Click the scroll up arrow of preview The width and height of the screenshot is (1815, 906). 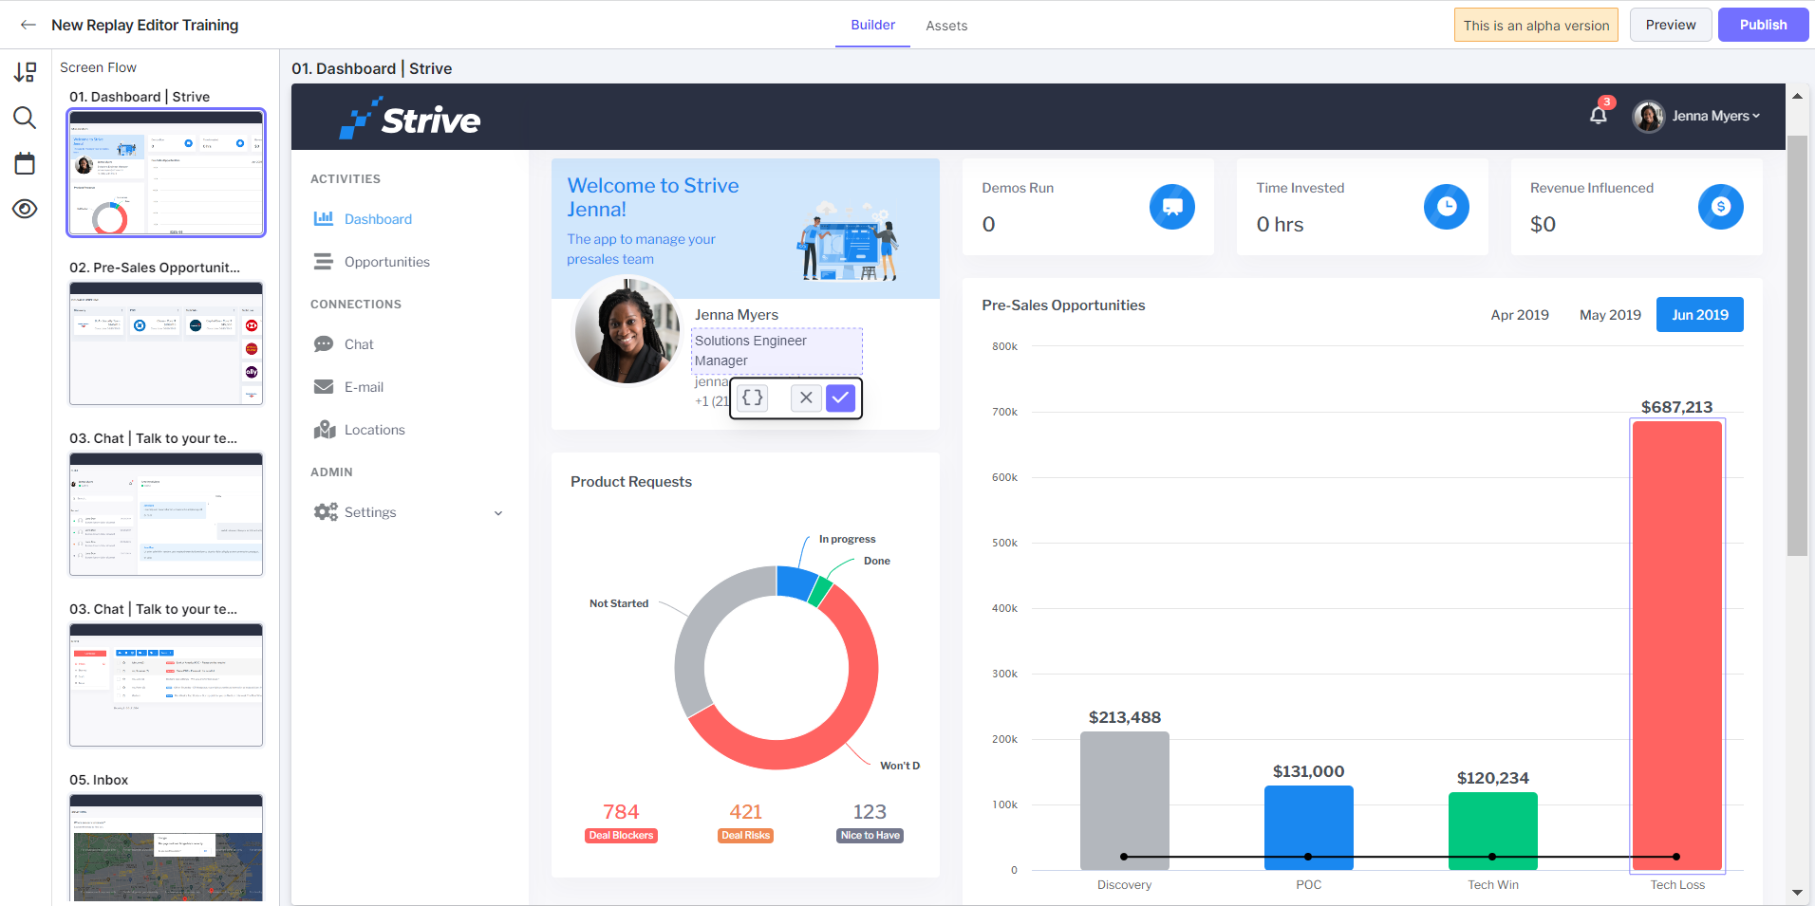click(1797, 96)
